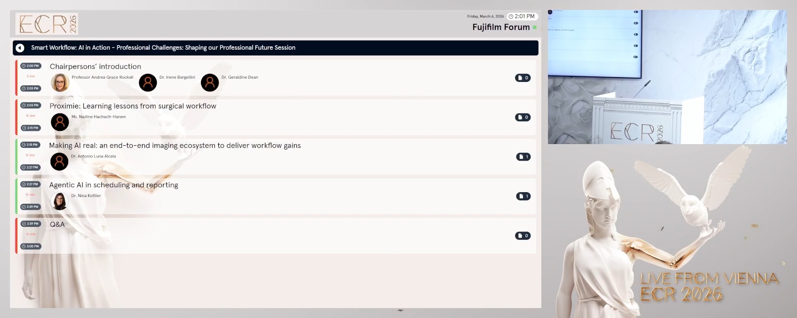Open documents badge for Chairpersons' introduction
The image size is (797, 318).
[523, 78]
